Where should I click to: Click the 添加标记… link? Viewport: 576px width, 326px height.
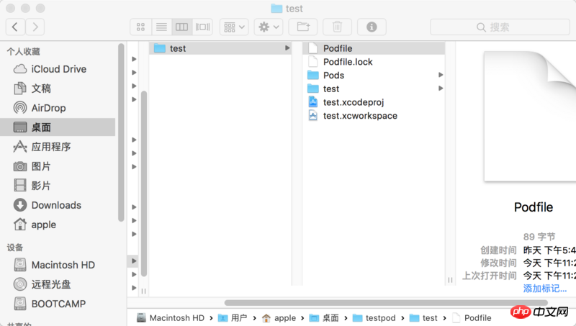(x=545, y=288)
